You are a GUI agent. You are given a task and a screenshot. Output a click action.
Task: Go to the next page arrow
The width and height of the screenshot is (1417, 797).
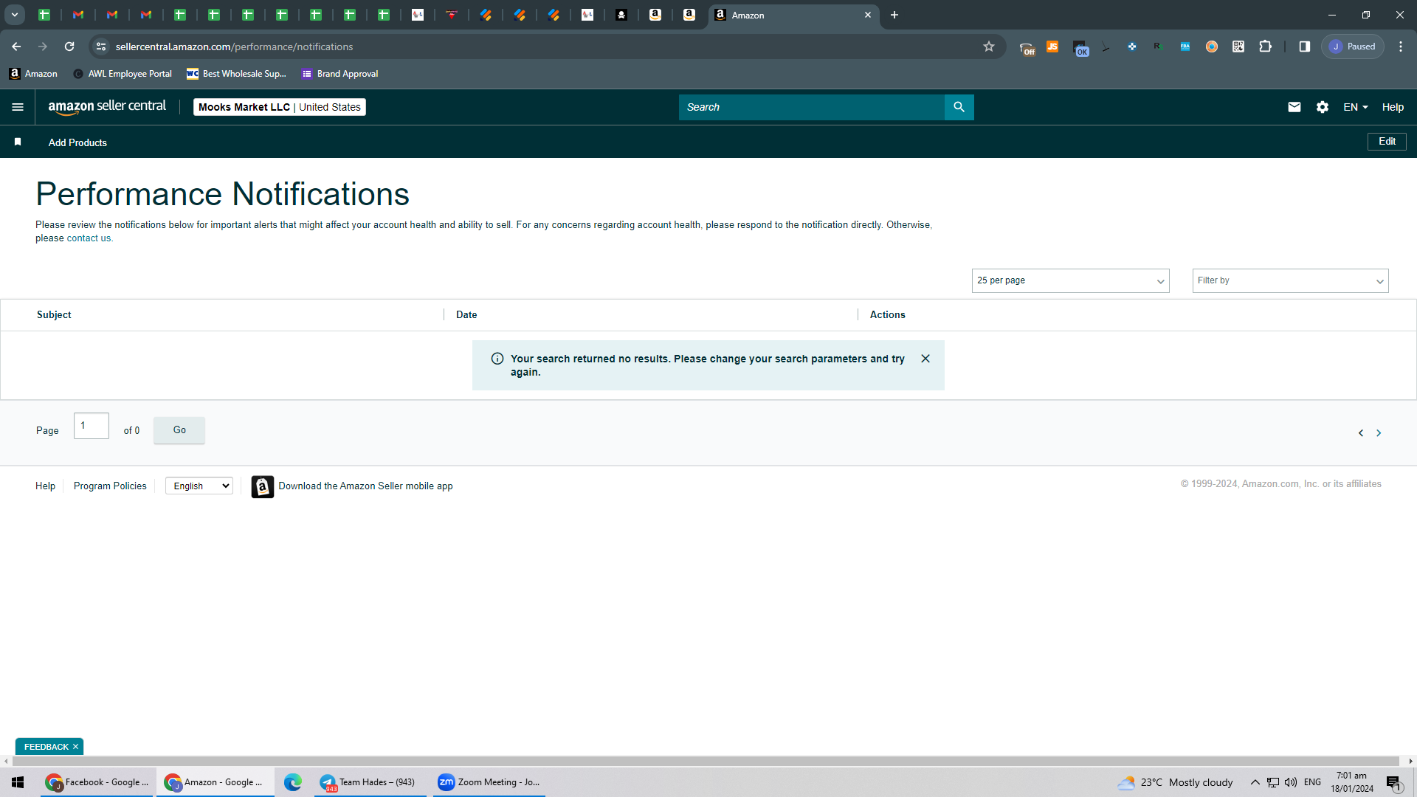pyautogui.click(x=1379, y=433)
